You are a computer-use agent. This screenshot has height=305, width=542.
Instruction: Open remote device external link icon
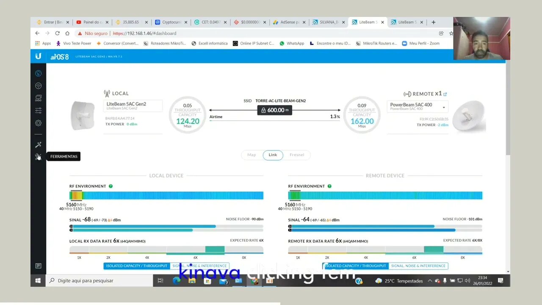pos(445,94)
